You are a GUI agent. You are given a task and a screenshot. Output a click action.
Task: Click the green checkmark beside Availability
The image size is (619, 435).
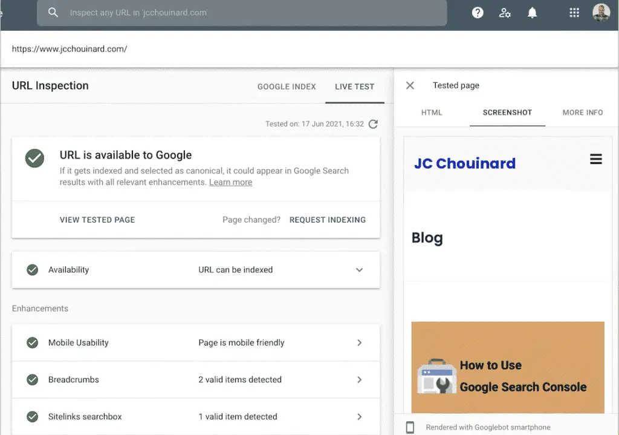(33, 270)
